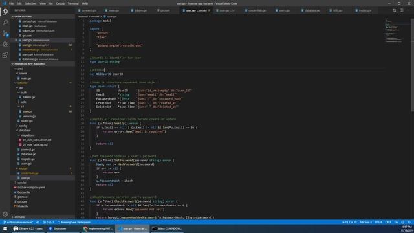Open the migration file ending in down.sql
The image size is (414, 233).
pyautogui.click(x=37, y=140)
